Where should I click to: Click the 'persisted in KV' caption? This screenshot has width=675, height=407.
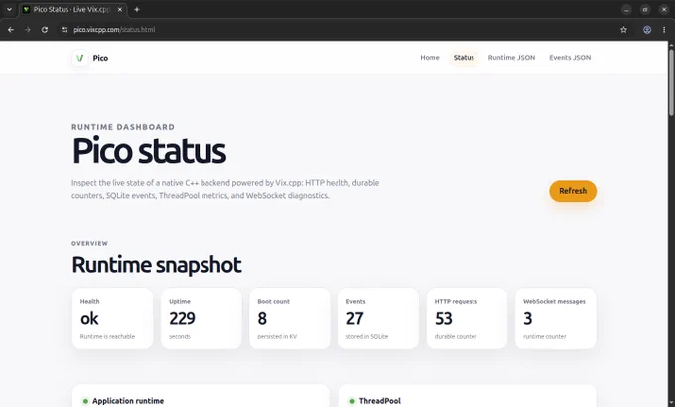click(277, 336)
